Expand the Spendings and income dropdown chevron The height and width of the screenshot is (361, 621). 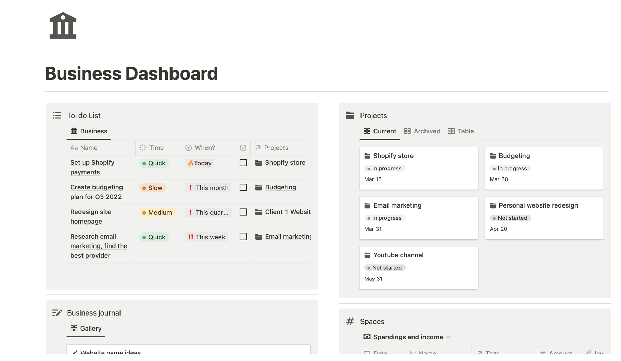pos(448,337)
